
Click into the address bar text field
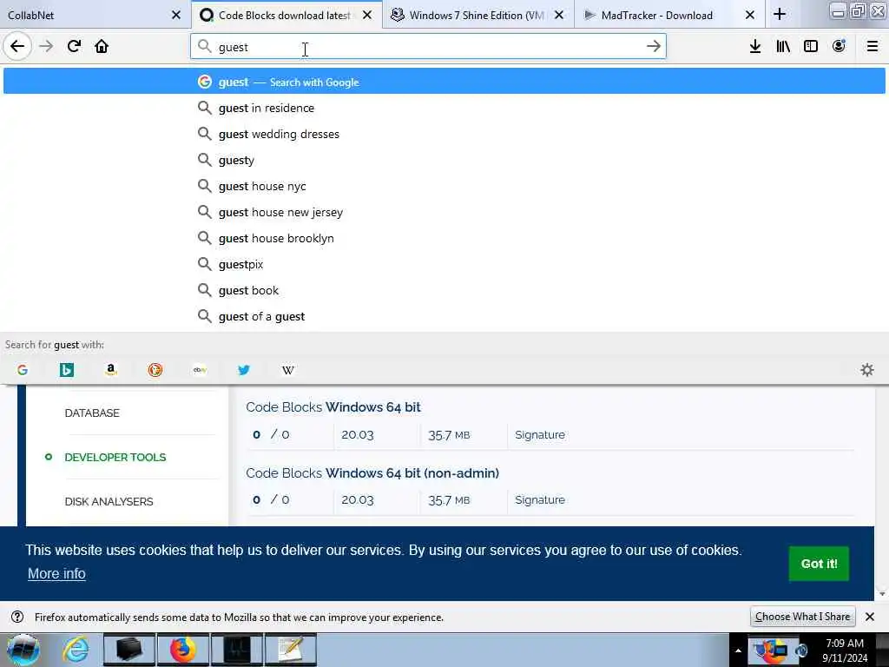tap(428, 47)
